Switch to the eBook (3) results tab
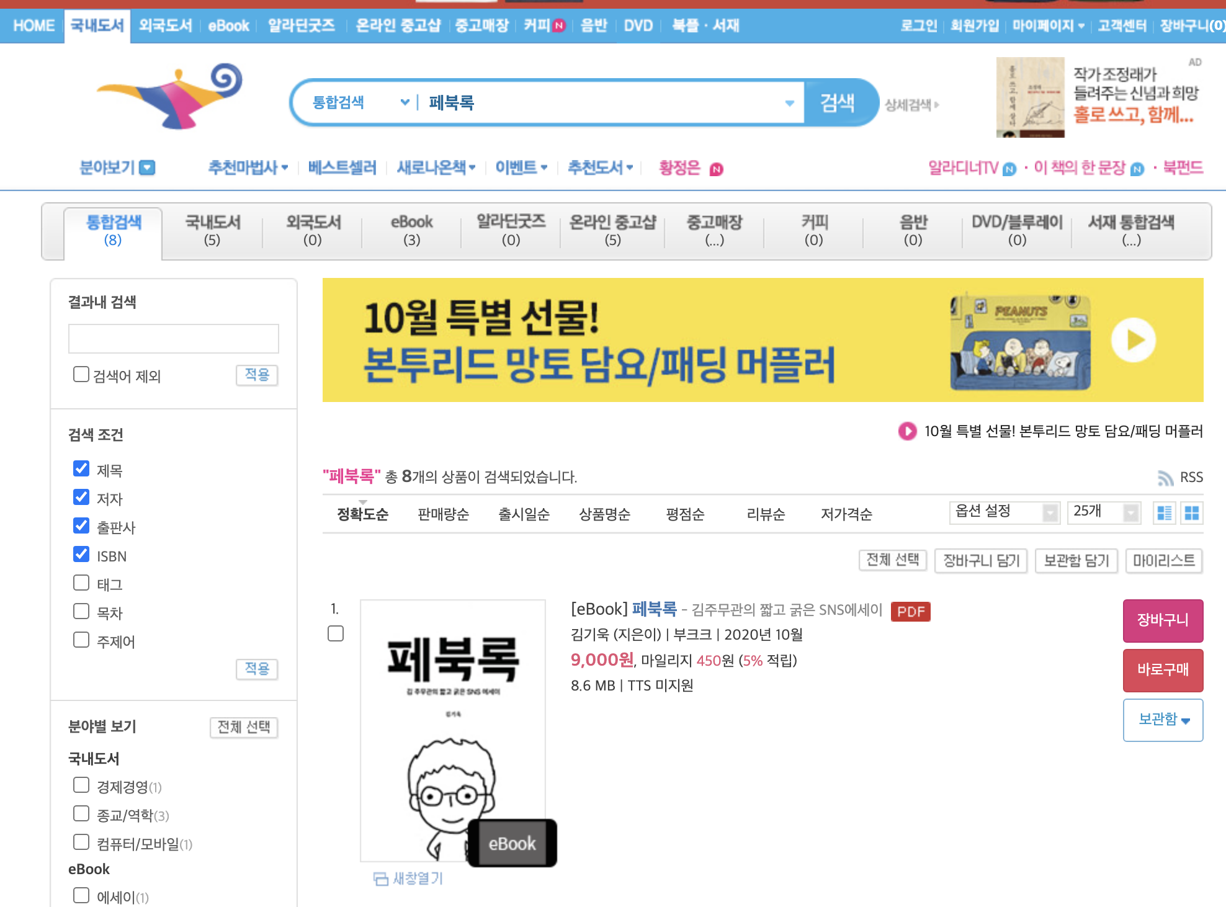The image size is (1226, 907). [x=411, y=230]
